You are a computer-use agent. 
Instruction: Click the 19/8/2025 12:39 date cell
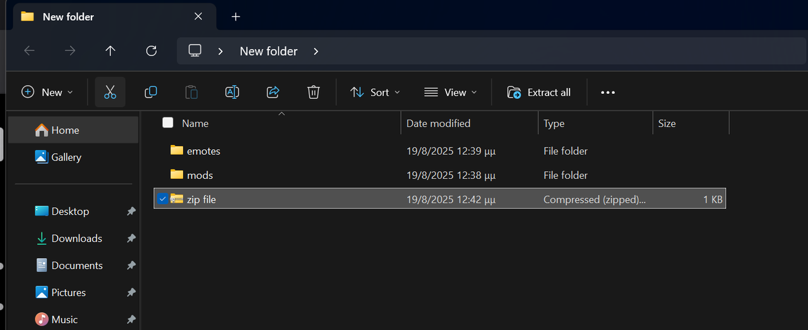451,151
